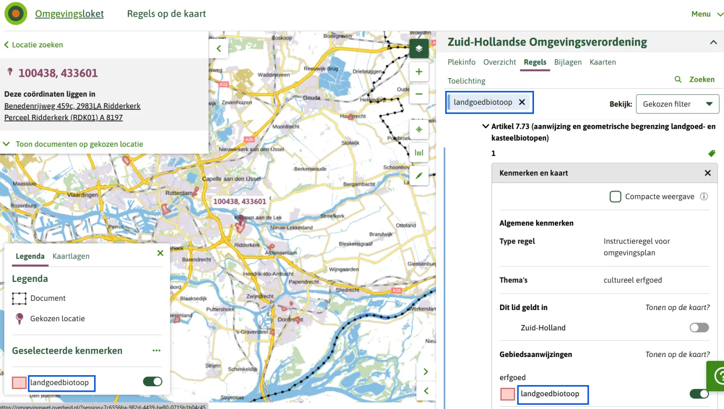Toggle landgoedbiotoop in the legend panel
The width and height of the screenshot is (724, 409).
152,381
